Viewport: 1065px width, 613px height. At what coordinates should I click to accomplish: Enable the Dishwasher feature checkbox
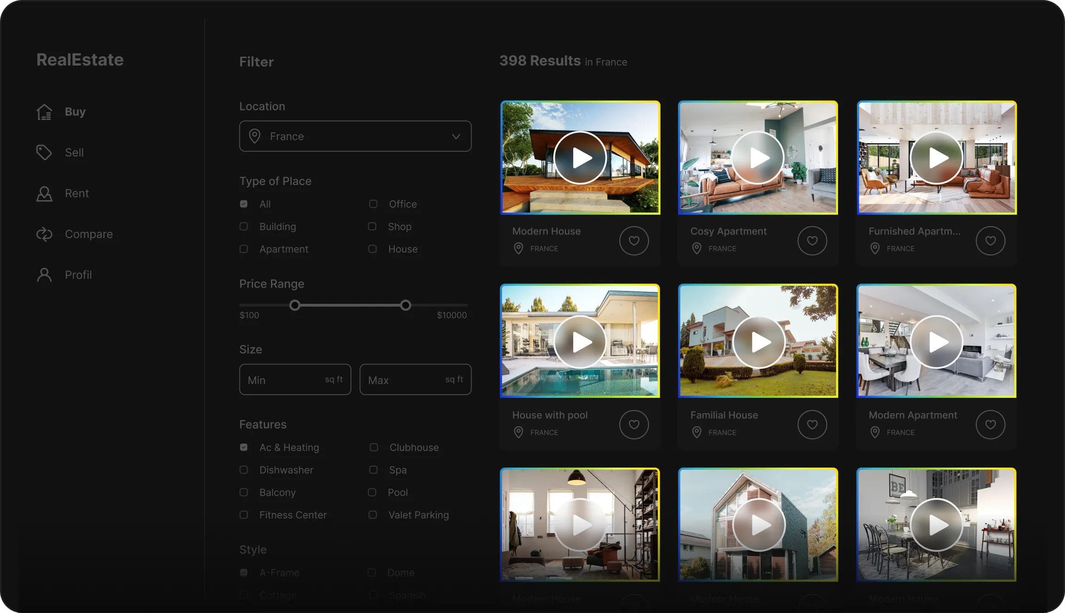[244, 470]
